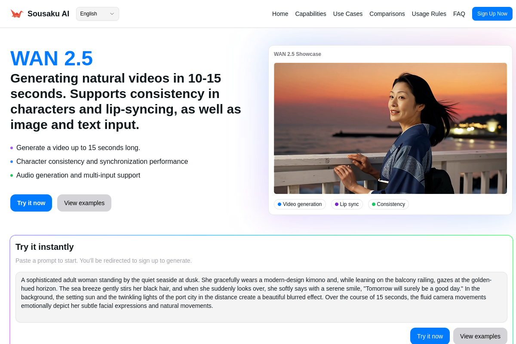Click the hero Try it now button
This screenshot has height=344, width=516.
click(31, 203)
